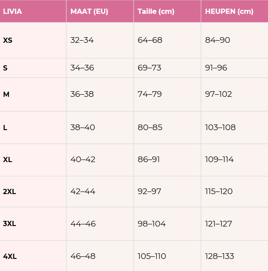Click the 32–34 EU size cell
This screenshot has height=271, width=268.
82,40
